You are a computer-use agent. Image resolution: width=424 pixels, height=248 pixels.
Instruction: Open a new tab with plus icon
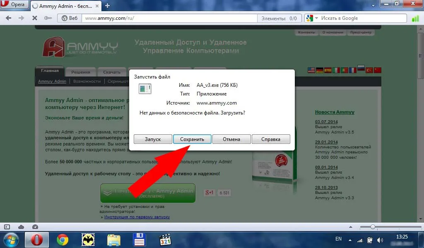point(108,6)
